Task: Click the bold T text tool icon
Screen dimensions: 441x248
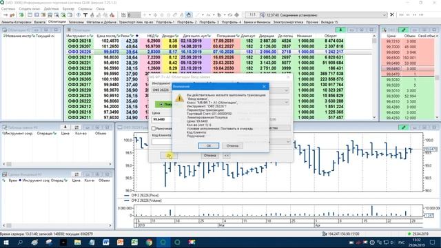Action: point(85,15)
